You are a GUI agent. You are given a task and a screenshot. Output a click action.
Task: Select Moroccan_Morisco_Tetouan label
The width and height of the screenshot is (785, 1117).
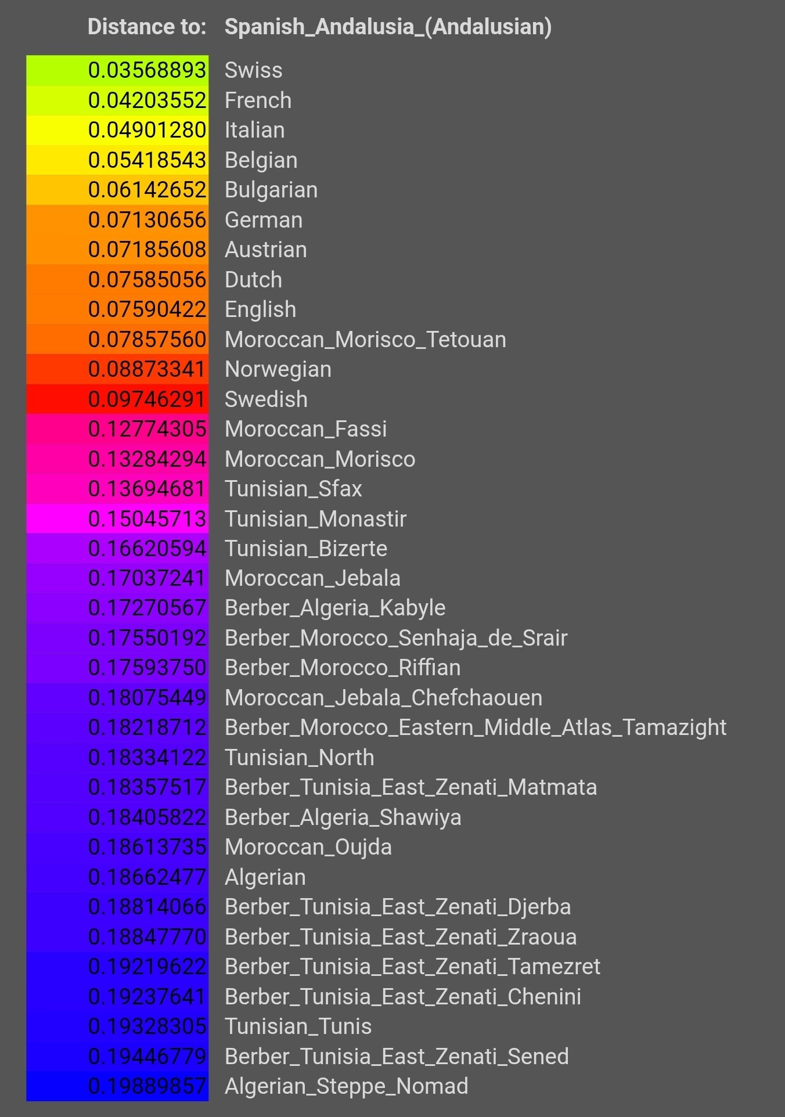(365, 340)
